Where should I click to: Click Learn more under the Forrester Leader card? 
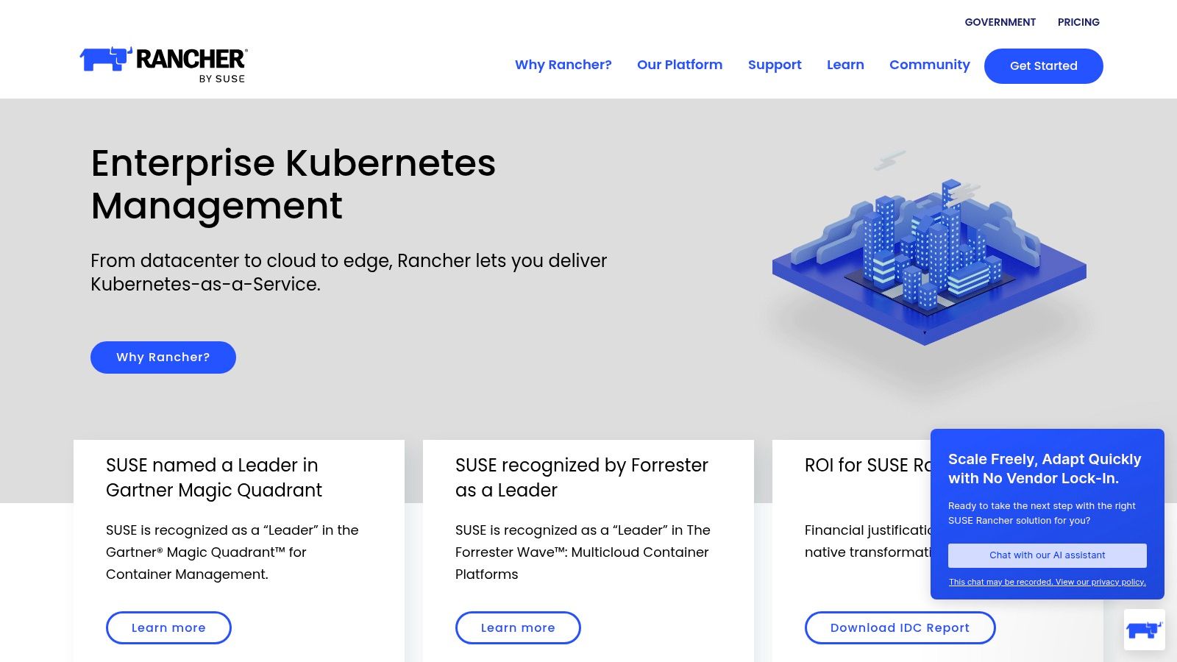coord(518,627)
